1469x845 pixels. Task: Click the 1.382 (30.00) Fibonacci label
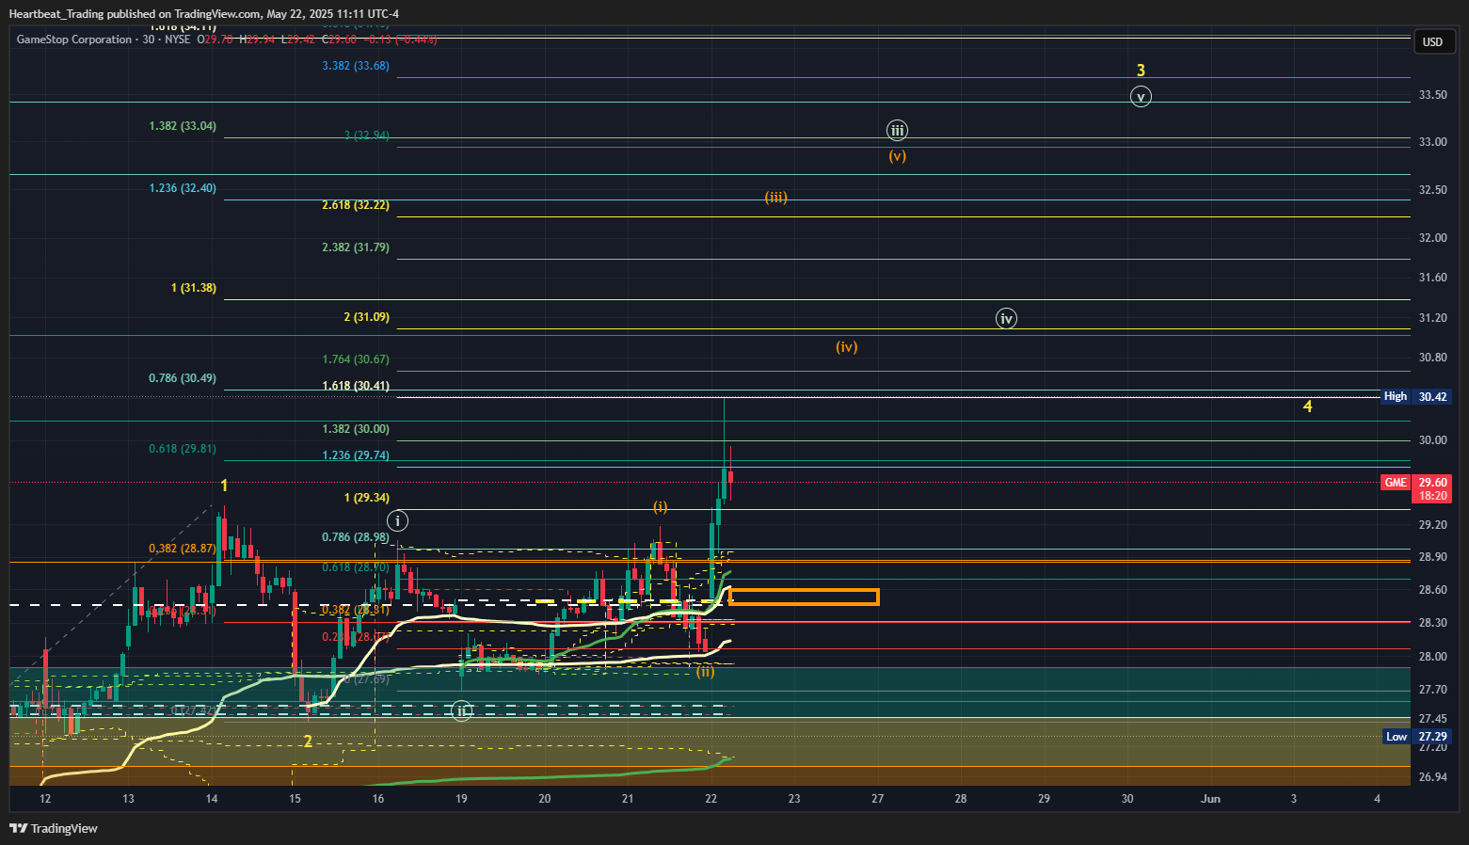coord(356,429)
